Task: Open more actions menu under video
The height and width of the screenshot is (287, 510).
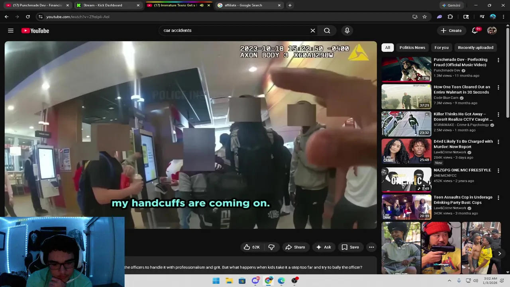Action: click(x=371, y=247)
